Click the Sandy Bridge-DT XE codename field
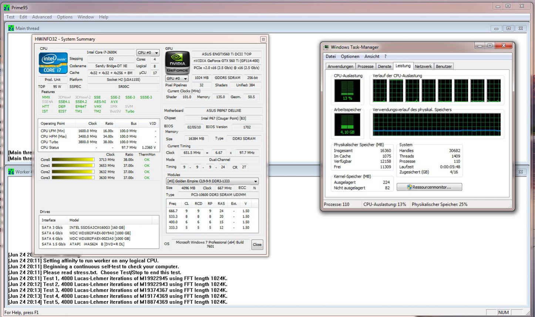 pyautogui.click(x=111, y=66)
